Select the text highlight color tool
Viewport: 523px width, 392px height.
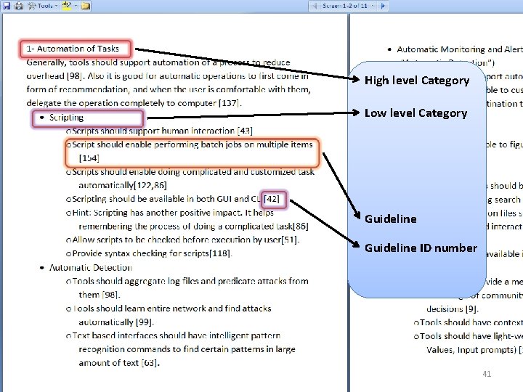coord(67,6)
